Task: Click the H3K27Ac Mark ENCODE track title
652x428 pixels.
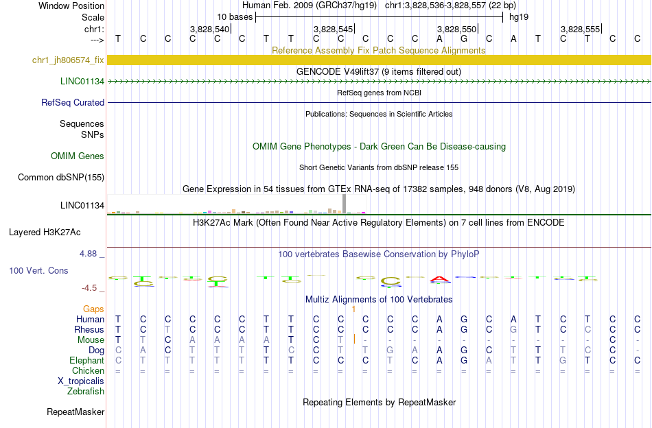Action: click(378, 223)
